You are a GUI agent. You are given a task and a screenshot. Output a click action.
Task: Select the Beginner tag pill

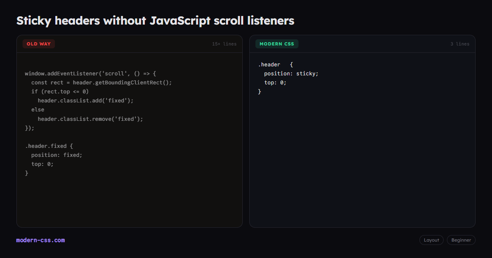click(461, 240)
